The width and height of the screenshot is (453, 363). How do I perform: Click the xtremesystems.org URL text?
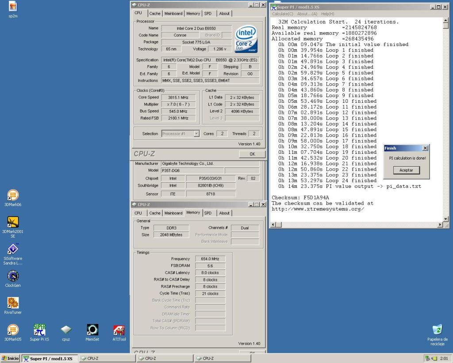coord(318,209)
